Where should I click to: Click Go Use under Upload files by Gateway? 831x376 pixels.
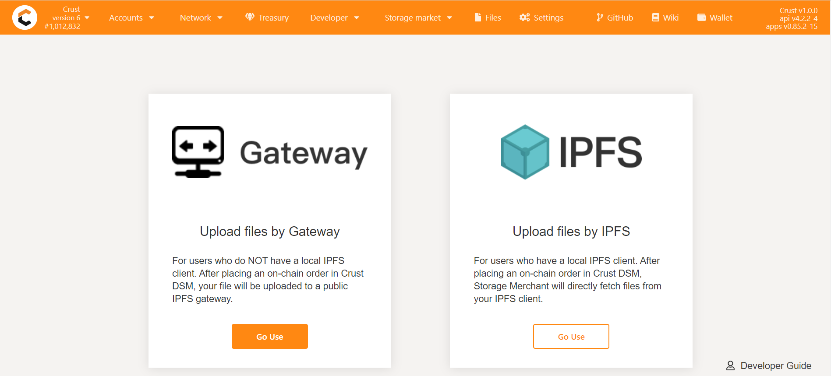click(270, 336)
